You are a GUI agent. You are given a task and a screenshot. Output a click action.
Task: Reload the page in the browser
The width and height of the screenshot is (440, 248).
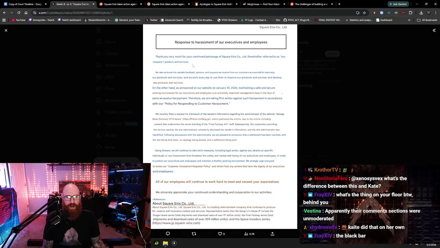19,13
